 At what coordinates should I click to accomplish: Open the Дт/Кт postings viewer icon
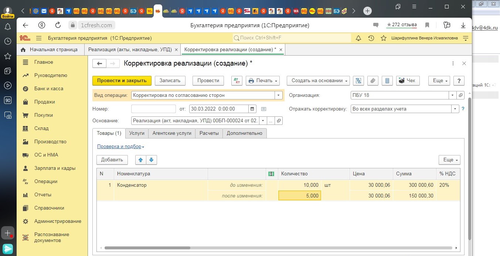[x=237, y=81]
